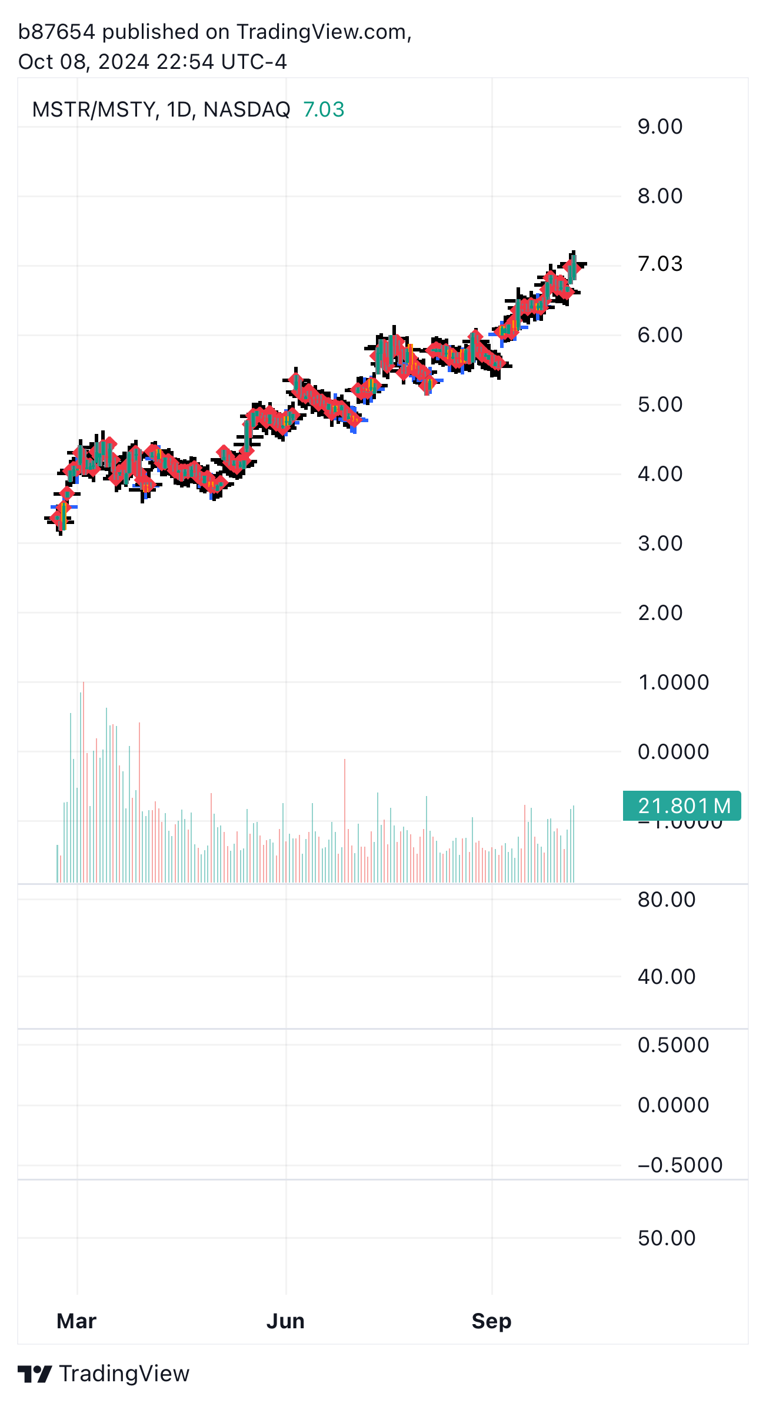Screen dimensions: 766x1406
Task: Click the Mar date label on time axis
Action: [x=76, y=1321]
